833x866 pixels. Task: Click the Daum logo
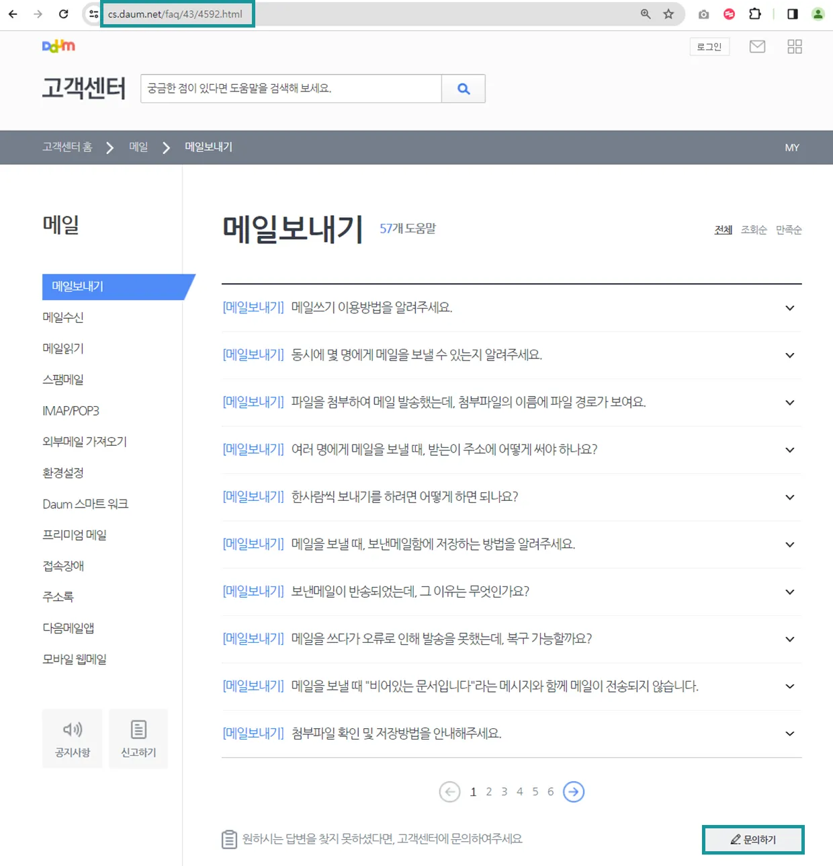(58, 46)
